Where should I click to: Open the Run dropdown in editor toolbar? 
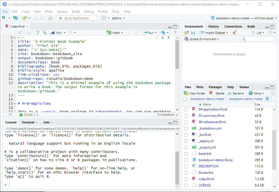[156, 33]
